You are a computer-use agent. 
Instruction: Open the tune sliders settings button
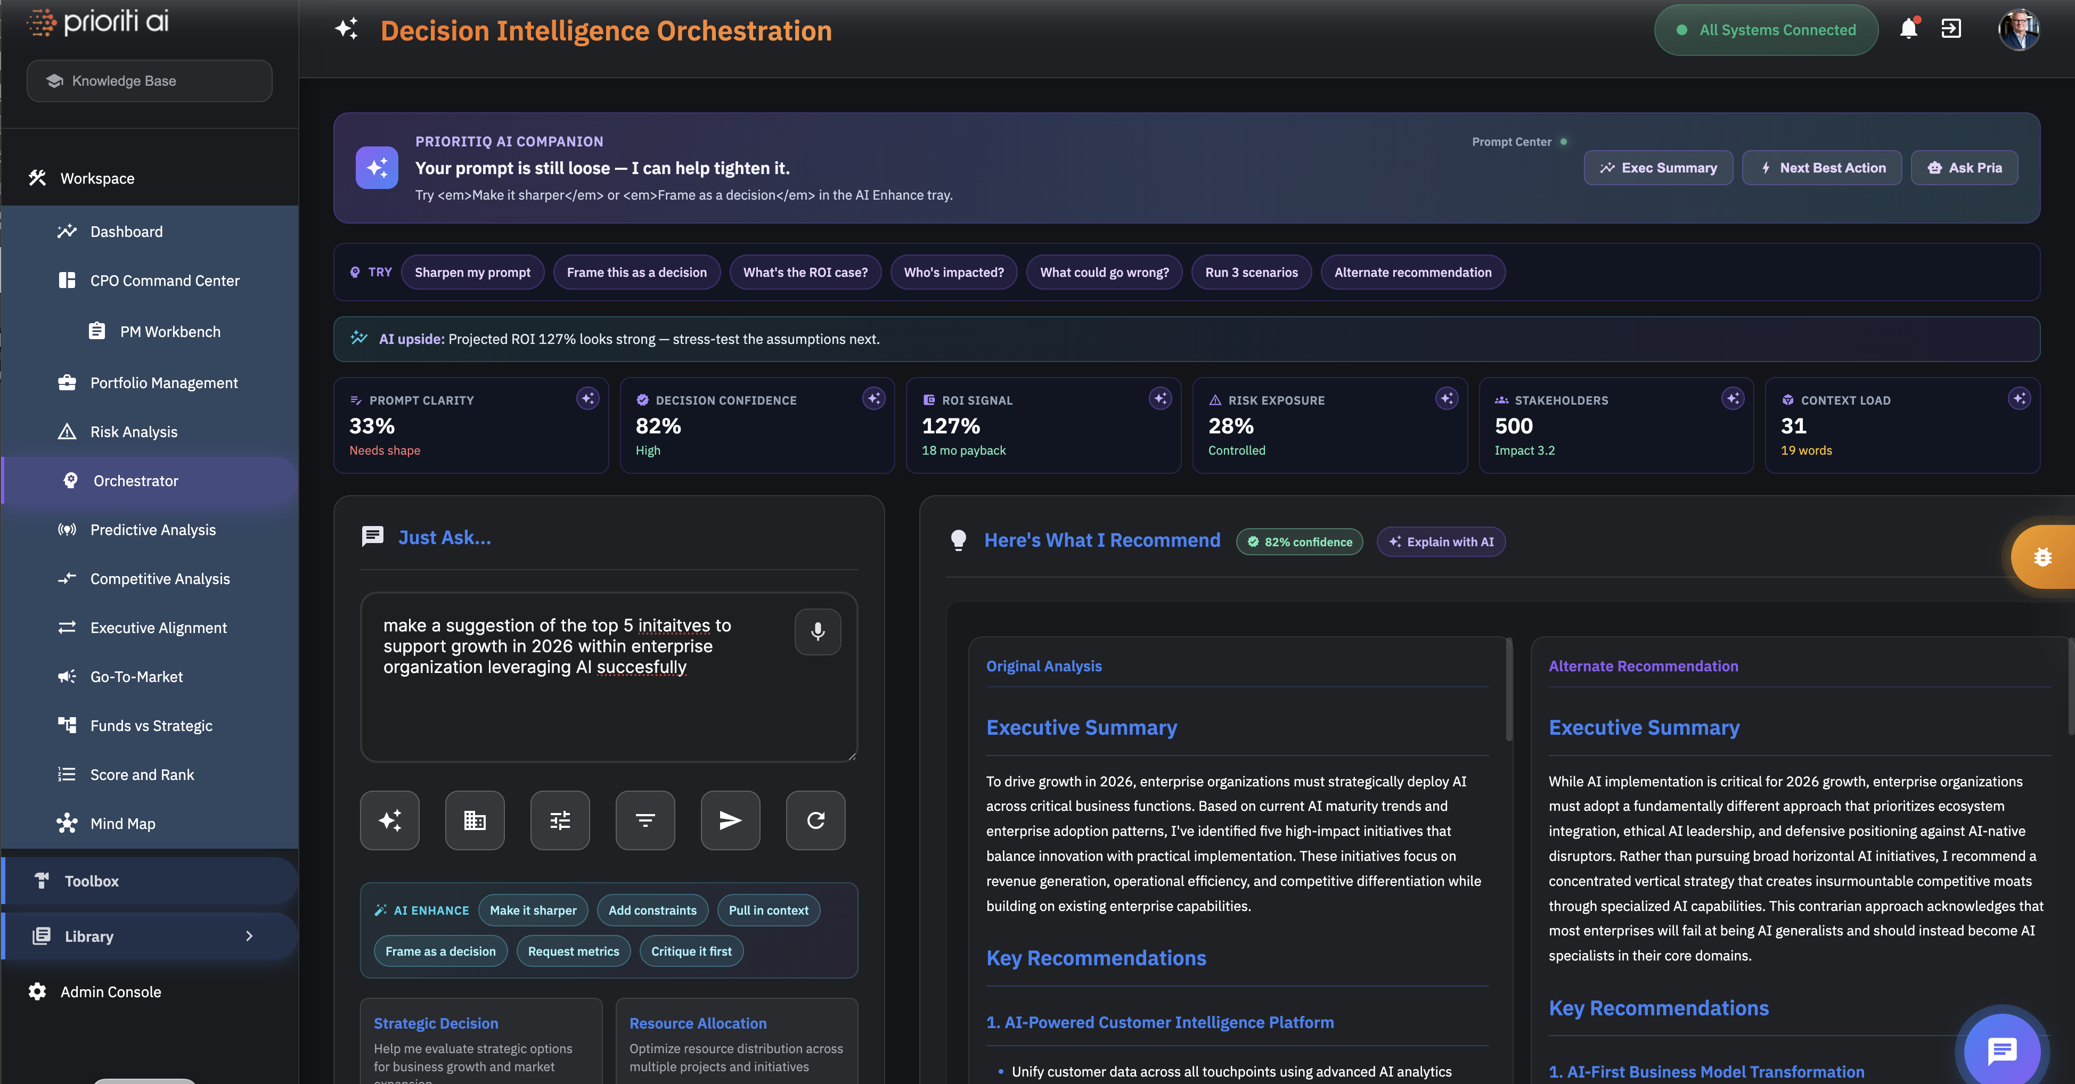click(560, 820)
